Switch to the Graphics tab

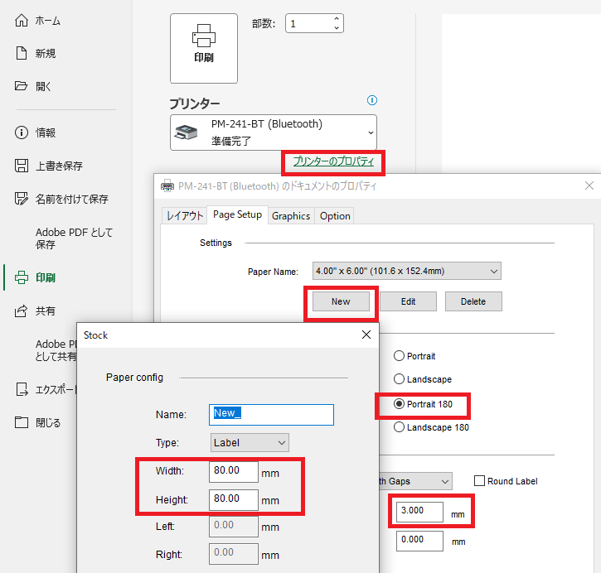pyautogui.click(x=291, y=216)
